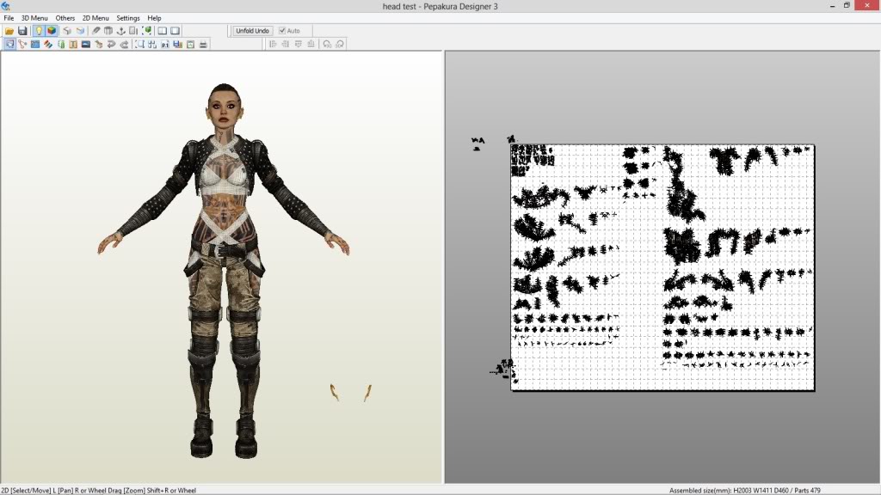
Task: Open the Help menu
Action: pyautogui.click(x=154, y=18)
